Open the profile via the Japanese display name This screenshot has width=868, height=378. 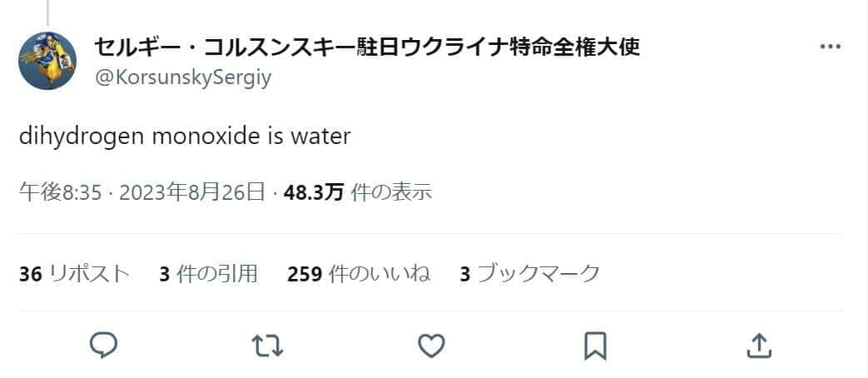tap(366, 47)
